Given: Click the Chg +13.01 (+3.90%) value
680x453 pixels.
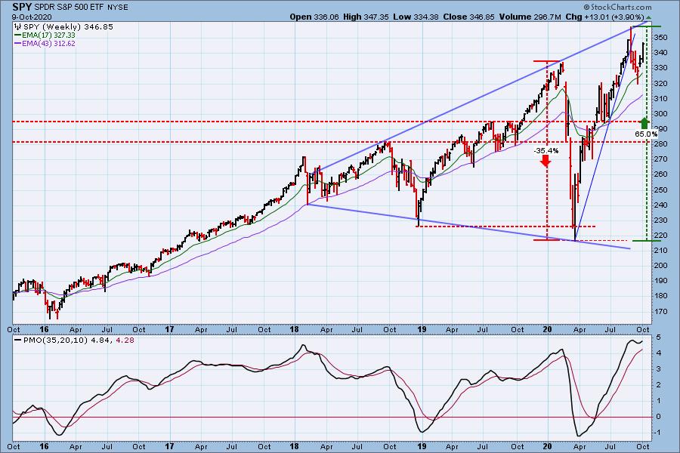Looking at the screenshot, I should pyautogui.click(x=604, y=17).
